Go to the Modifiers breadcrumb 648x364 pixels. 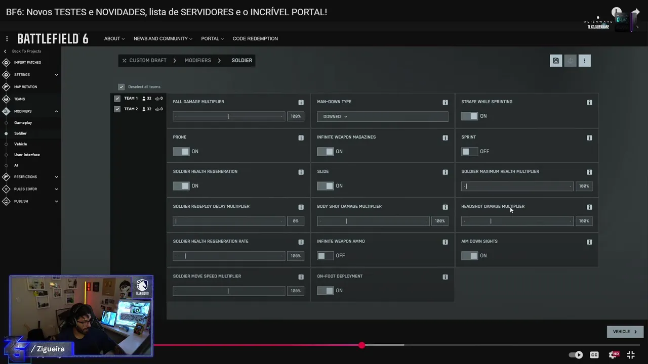tap(198, 60)
